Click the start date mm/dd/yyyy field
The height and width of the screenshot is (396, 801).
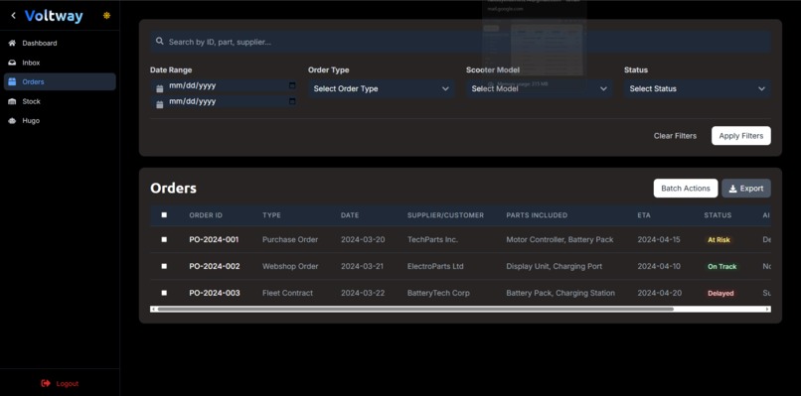coord(225,85)
